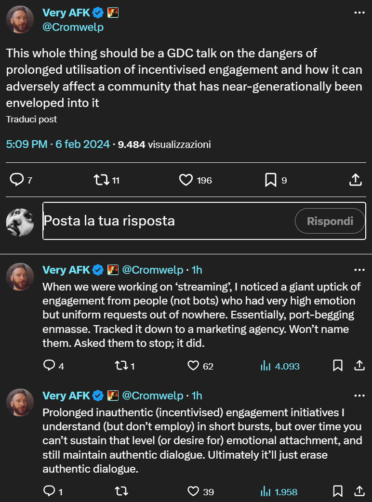Reply to the 'streaming' comment with 4 replies
This screenshot has height=502, width=372.
[49, 366]
